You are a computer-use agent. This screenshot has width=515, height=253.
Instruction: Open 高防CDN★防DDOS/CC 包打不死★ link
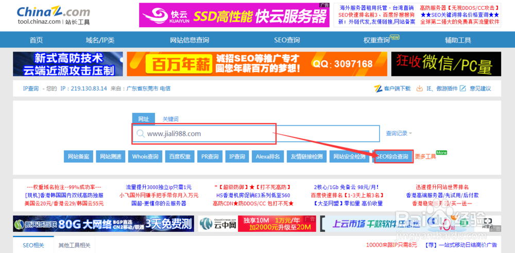(x=253, y=204)
